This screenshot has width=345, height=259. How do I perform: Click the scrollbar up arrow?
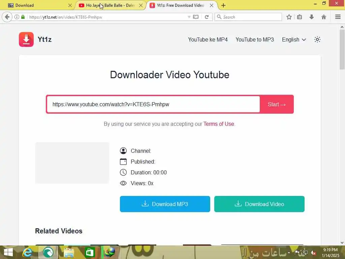click(342, 27)
